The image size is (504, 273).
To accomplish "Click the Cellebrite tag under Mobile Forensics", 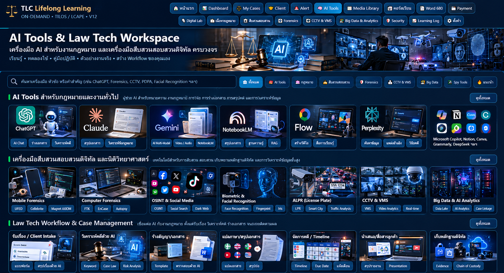I will (37, 209).
